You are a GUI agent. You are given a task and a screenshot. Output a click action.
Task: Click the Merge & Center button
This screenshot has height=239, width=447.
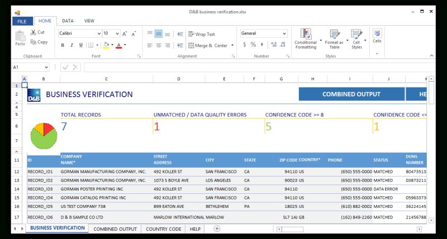[x=208, y=46]
